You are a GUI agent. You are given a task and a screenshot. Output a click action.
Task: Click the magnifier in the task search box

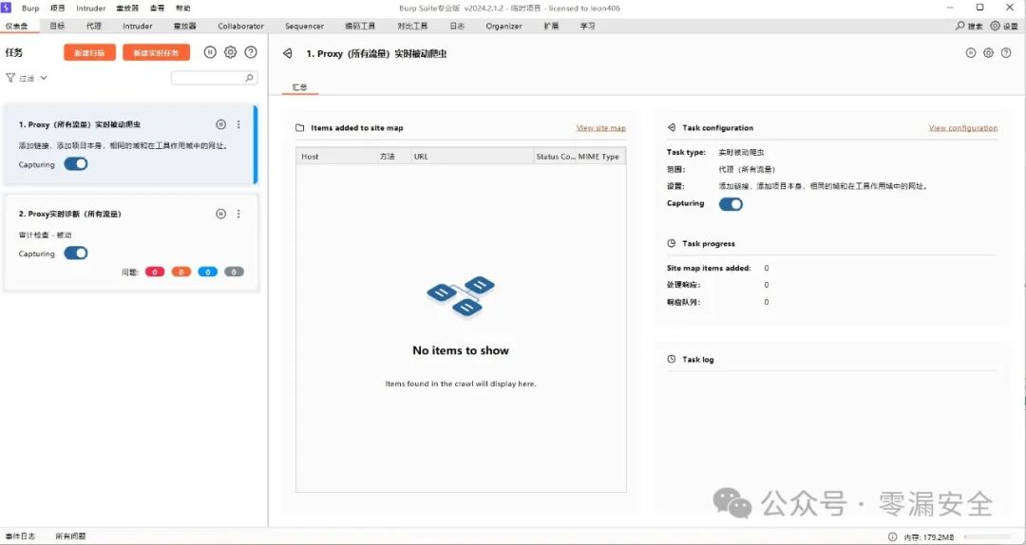249,78
